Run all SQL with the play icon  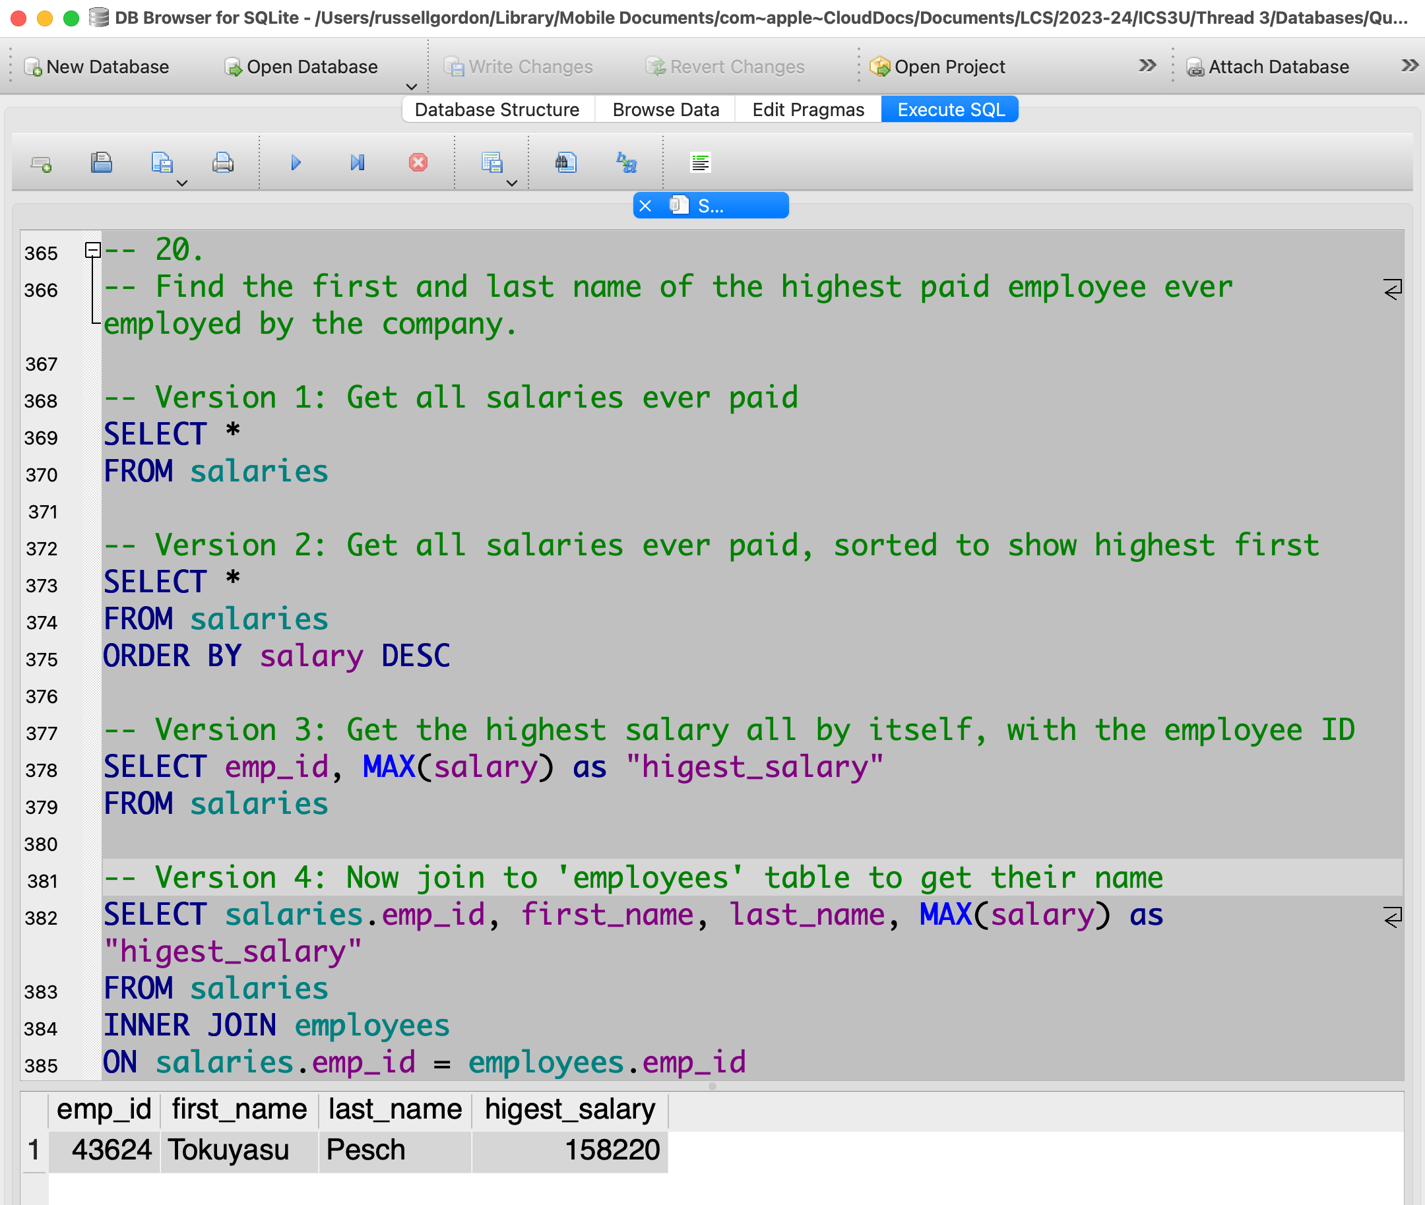[296, 162]
